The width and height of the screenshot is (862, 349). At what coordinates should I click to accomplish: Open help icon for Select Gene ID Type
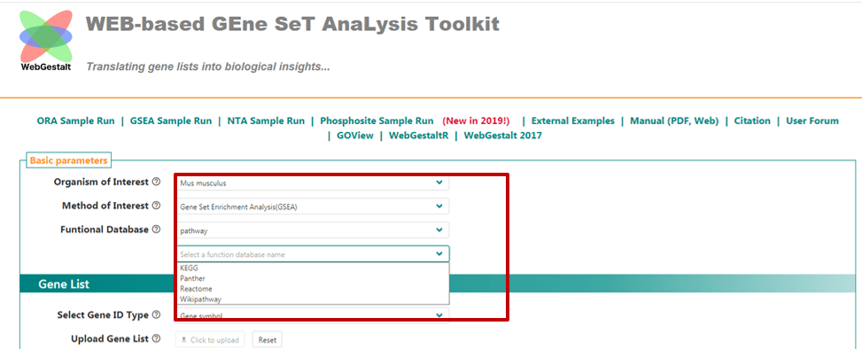click(x=156, y=315)
